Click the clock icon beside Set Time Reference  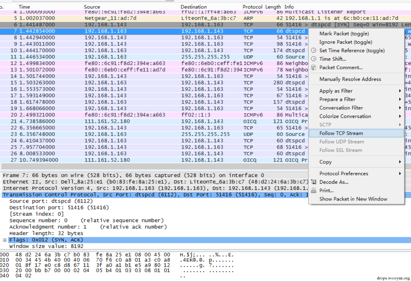(313, 51)
